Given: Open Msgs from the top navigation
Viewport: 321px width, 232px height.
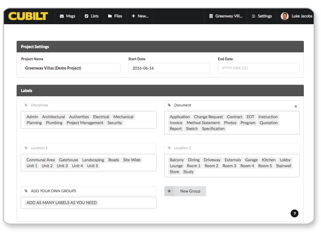Looking at the screenshot, I should tap(68, 16).
